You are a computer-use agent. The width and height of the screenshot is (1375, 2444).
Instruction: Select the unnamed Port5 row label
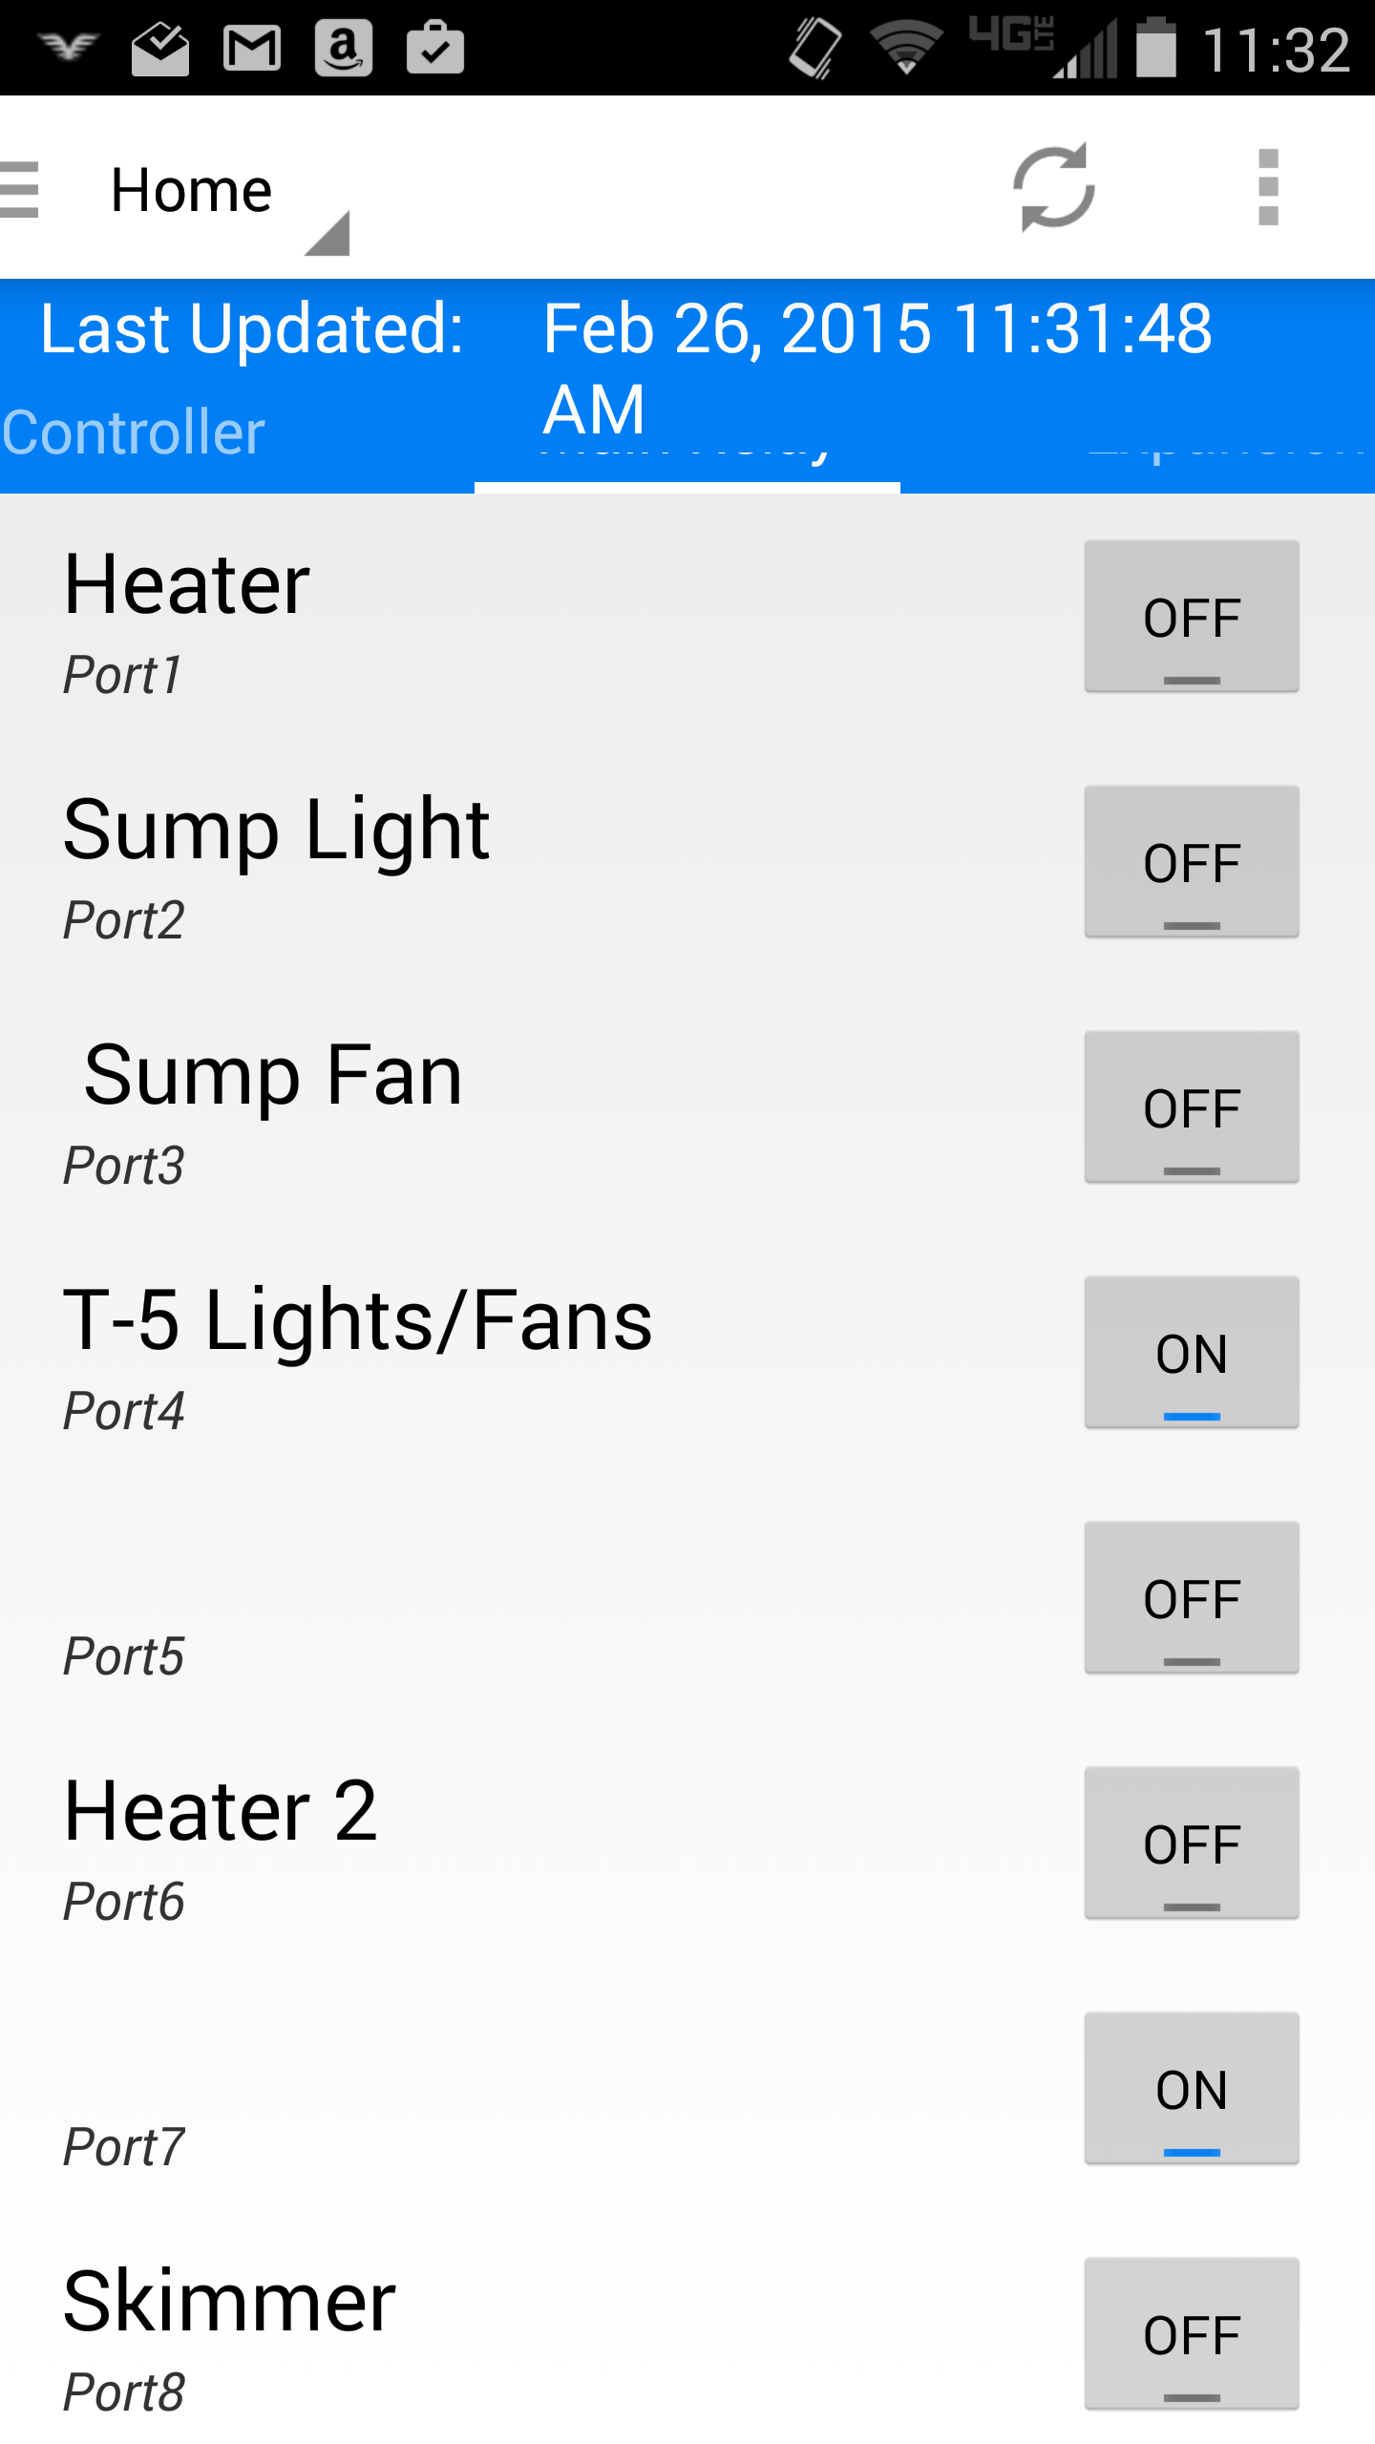tap(123, 1656)
